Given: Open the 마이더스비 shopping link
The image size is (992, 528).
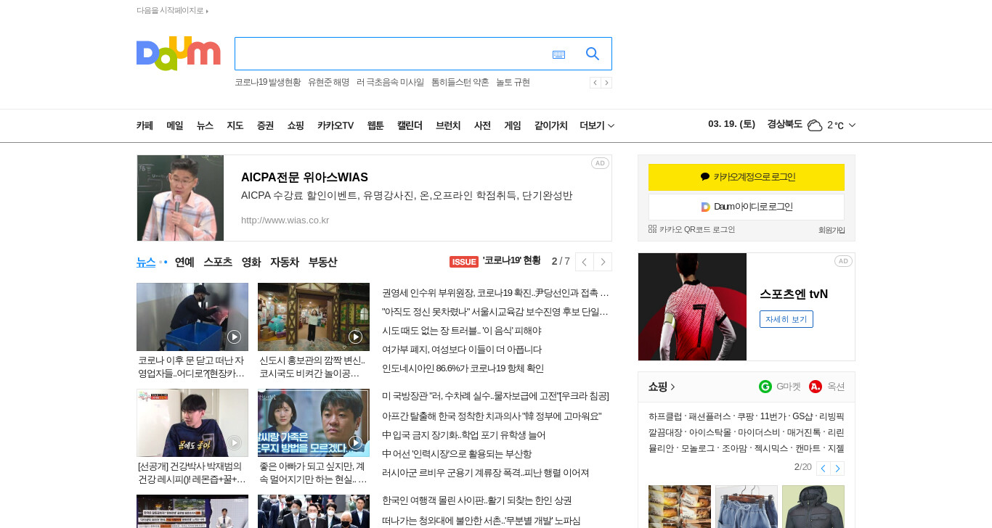Looking at the screenshot, I should [x=759, y=432].
